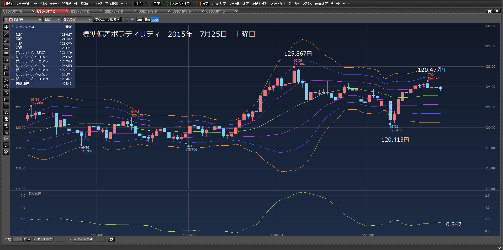The width and height of the screenshot is (503, 250).
Task: Toggle chart price to Bid
Action: pyautogui.click(x=147, y=20)
